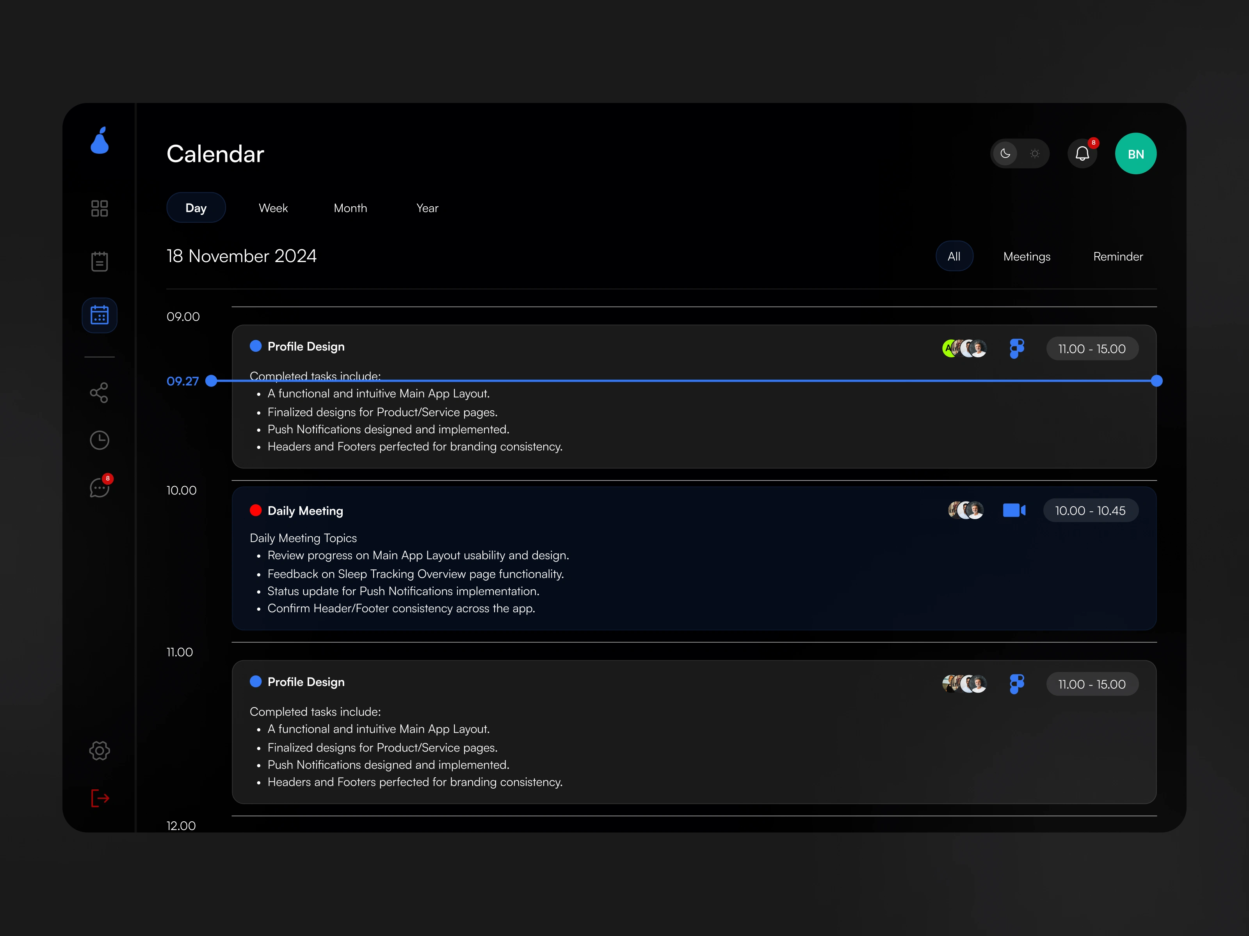Open the notifications bell
1249x936 pixels.
tap(1082, 153)
